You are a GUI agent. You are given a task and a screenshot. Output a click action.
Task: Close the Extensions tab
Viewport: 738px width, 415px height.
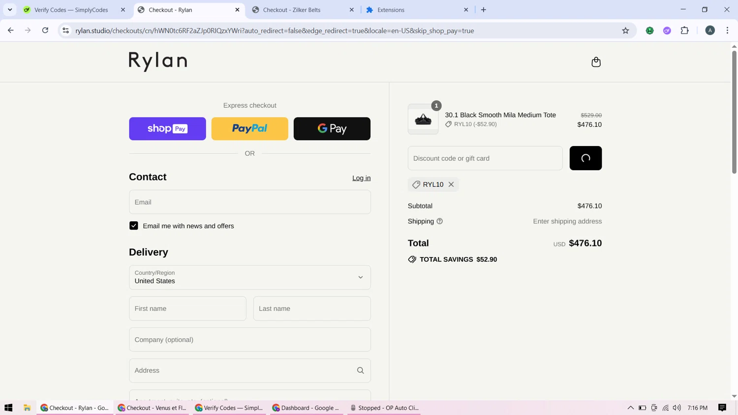tap(466, 10)
